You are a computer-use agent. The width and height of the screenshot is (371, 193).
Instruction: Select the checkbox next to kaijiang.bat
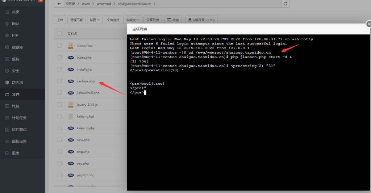59,117
